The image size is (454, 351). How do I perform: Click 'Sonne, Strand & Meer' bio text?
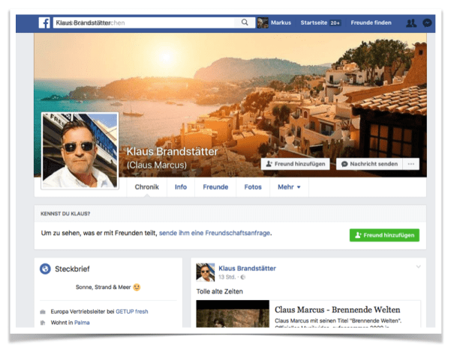pos(103,287)
